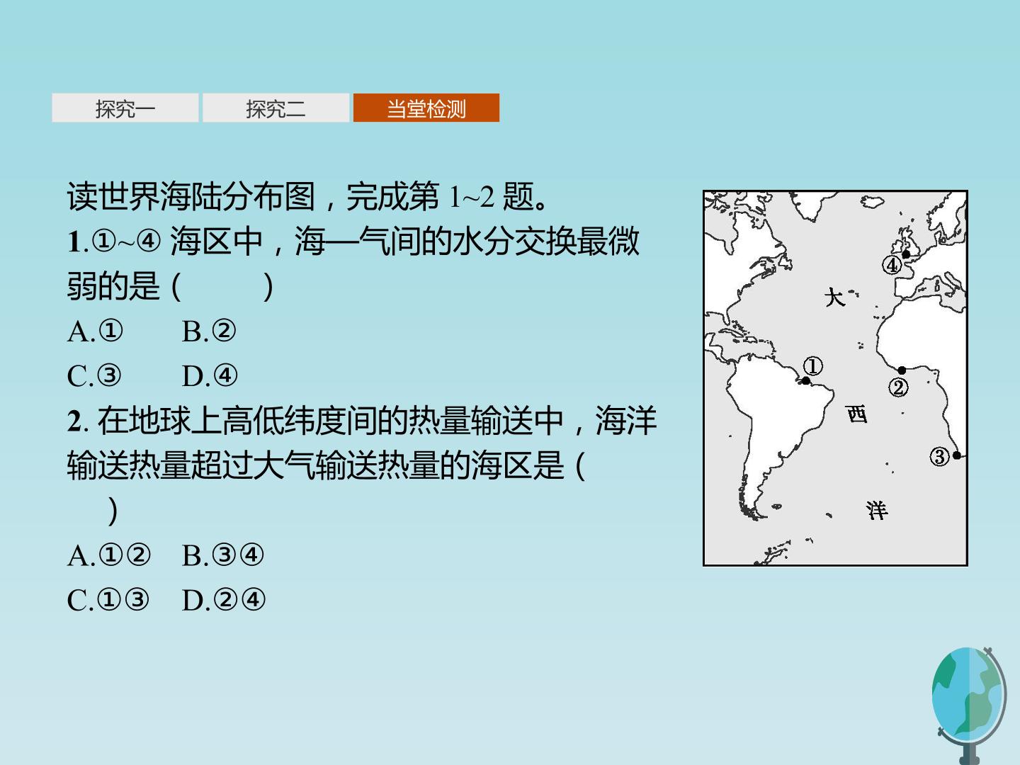Choose answer A.① for question 1
The height and width of the screenshot is (765, 1020).
pos(96,331)
